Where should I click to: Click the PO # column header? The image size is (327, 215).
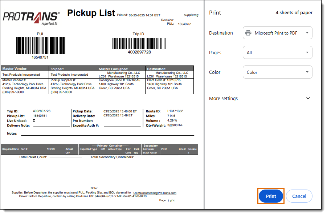point(164,149)
